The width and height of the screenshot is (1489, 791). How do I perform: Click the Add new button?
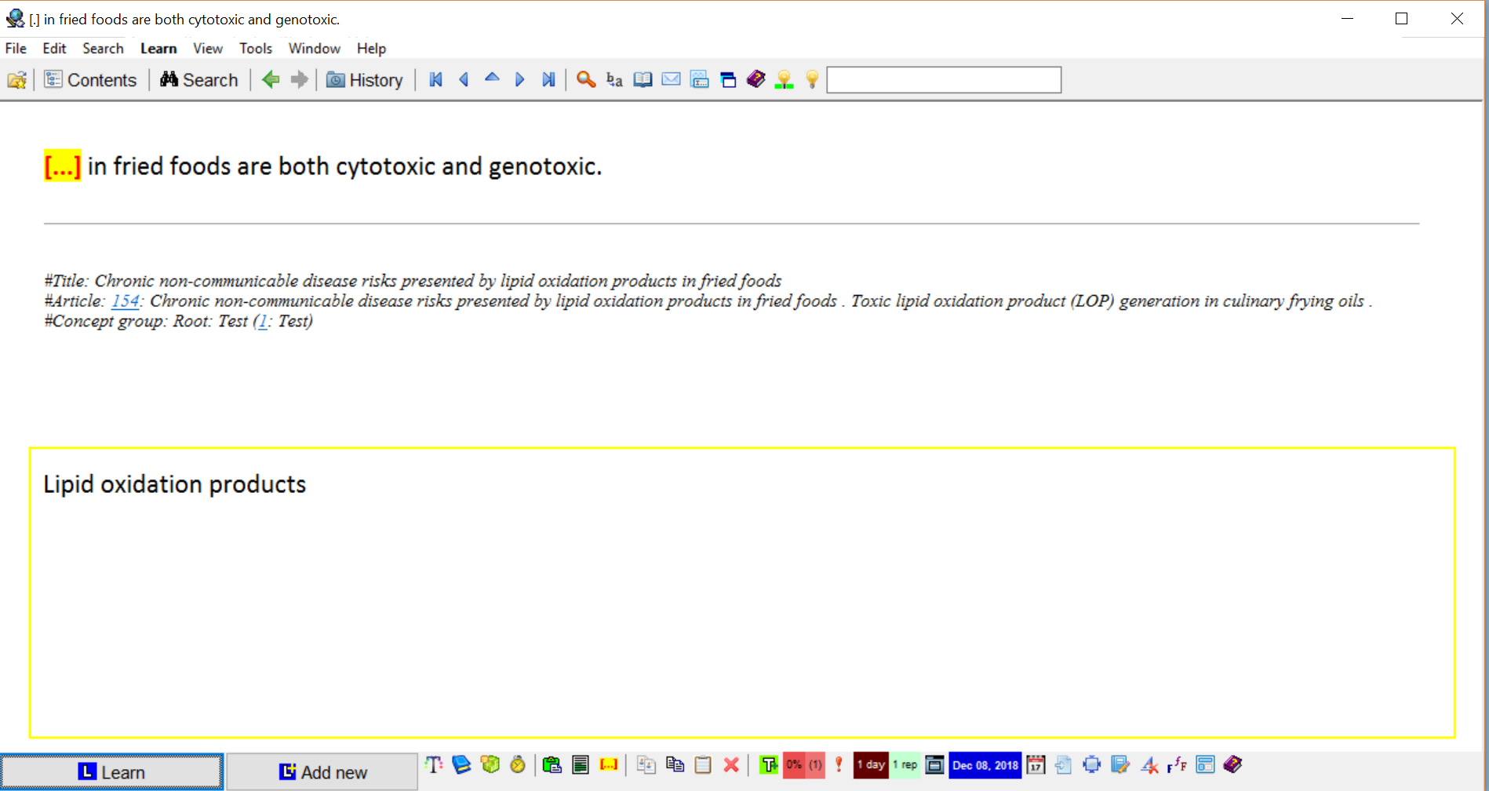[x=322, y=772]
